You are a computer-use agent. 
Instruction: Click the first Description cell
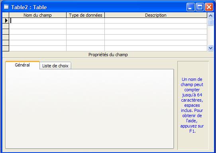pos(156,21)
